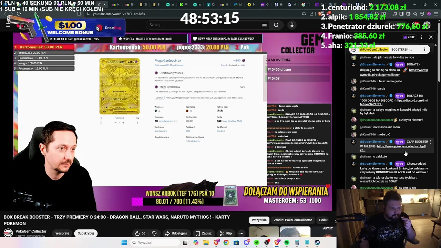Select the youtube.com URL in the address bar
The height and width of the screenshot is (248, 441).
pyautogui.click(x=119, y=14)
